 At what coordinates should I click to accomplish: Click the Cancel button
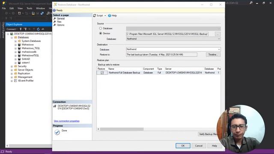point(199,145)
